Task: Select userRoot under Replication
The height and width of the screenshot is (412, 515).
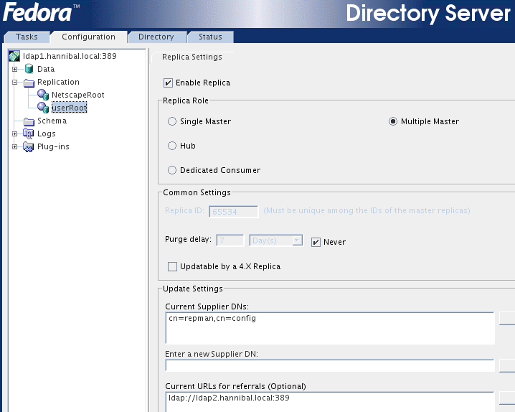Action: coord(70,108)
